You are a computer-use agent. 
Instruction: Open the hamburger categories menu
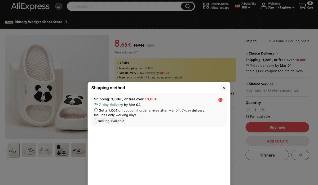coord(59,6)
